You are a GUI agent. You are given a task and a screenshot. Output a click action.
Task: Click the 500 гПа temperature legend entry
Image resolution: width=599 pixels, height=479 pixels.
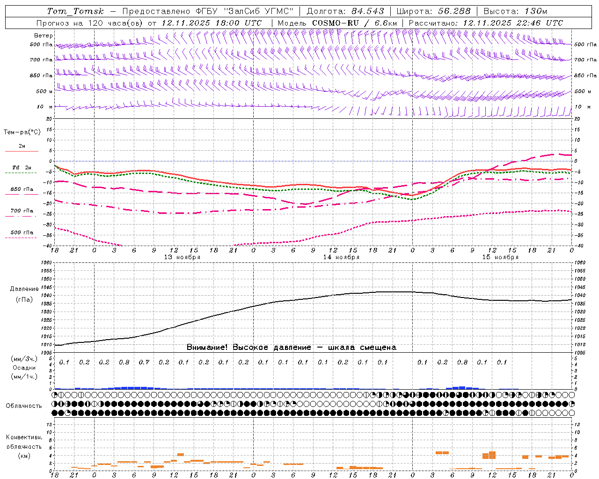click(22, 232)
